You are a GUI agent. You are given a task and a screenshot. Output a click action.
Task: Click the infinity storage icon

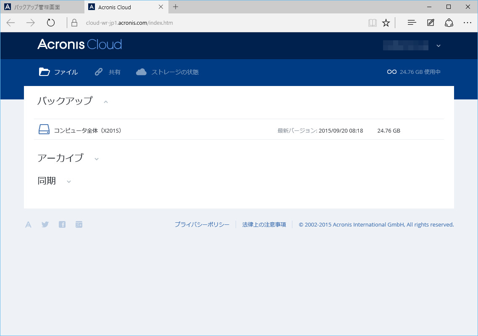(392, 72)
